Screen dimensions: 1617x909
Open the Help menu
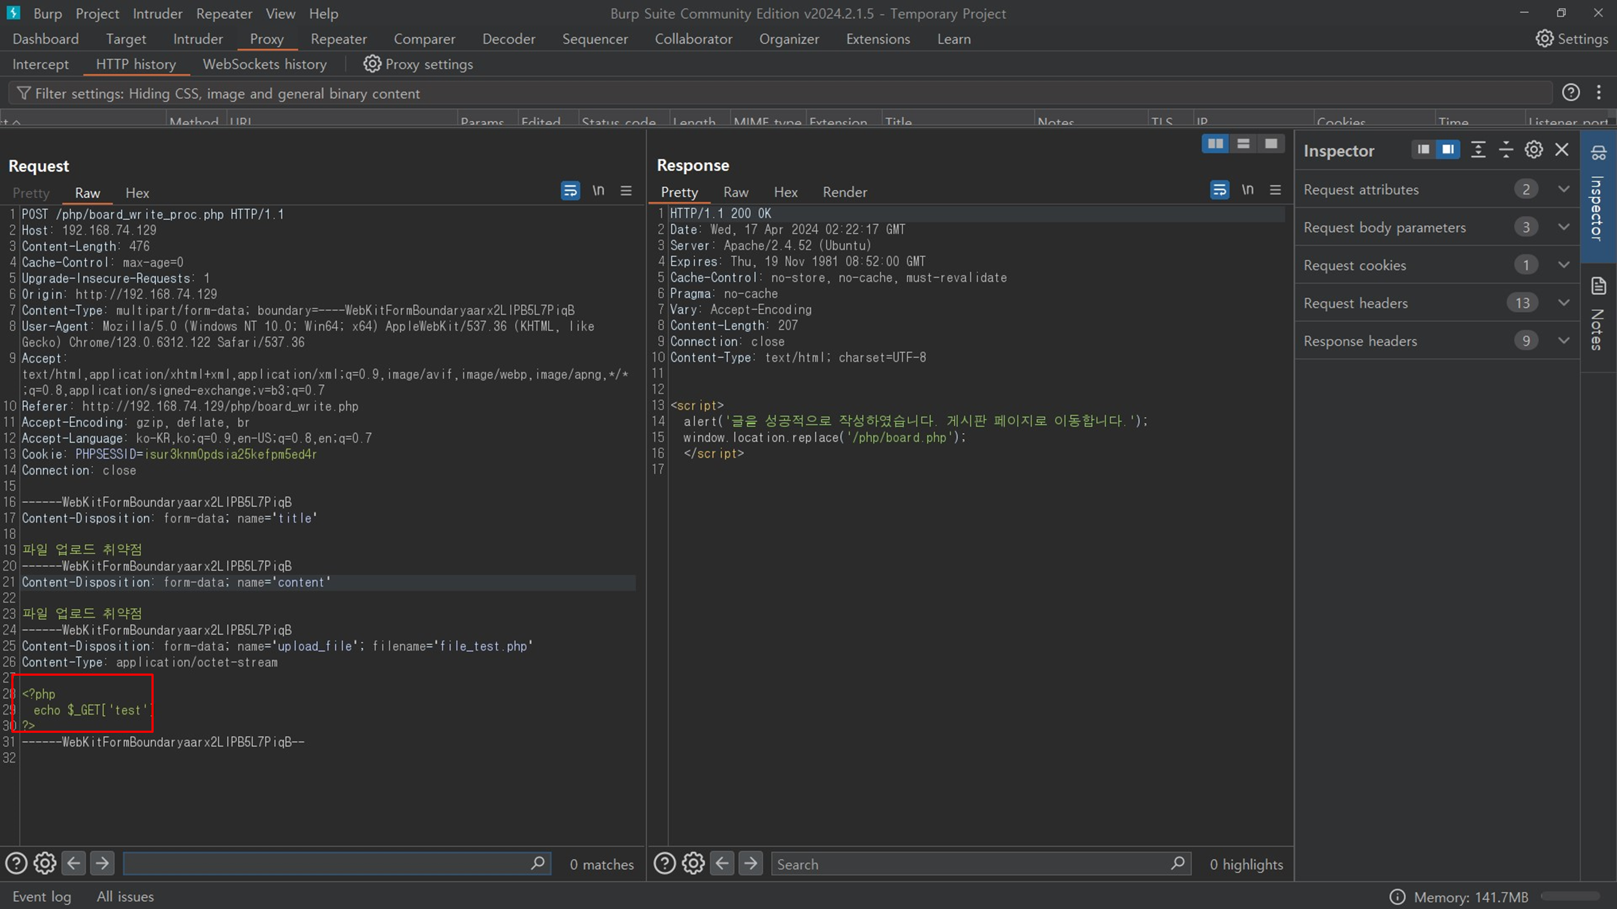pyautogui.click(x=323, y=13)
